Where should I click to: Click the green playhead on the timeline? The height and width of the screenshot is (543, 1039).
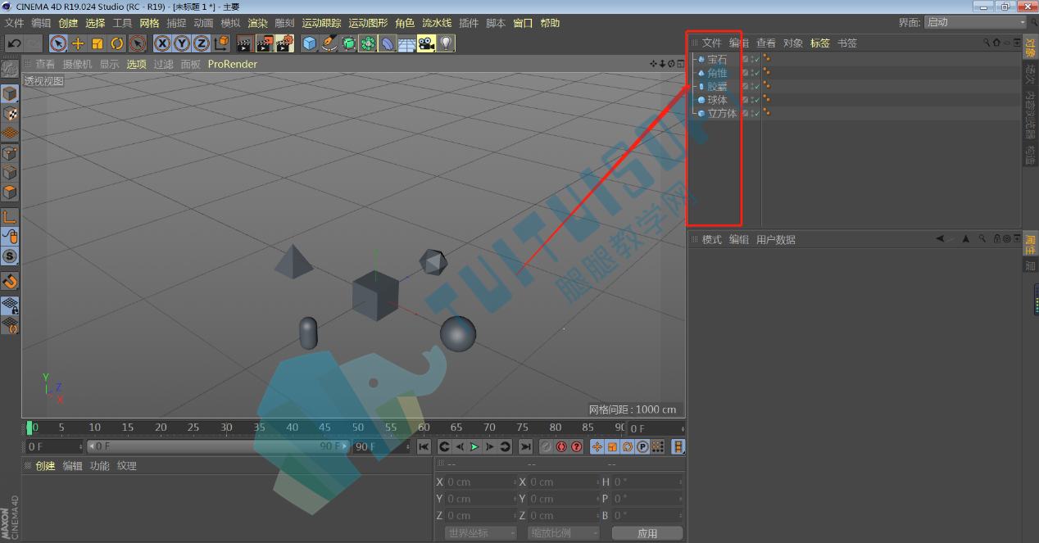click(30, 427)
